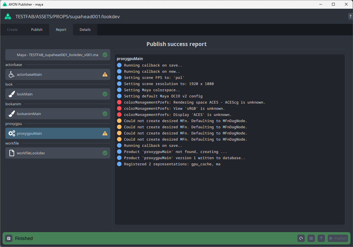Click the look group label
This screenshot has height=247, width=353.
pos(9,84)
